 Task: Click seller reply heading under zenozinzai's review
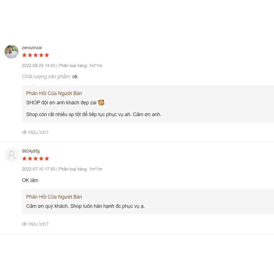[x=54, y=93]
